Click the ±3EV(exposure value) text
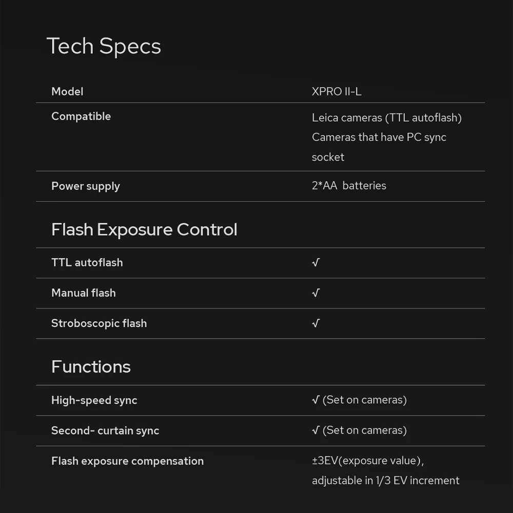 click(368, 460)
